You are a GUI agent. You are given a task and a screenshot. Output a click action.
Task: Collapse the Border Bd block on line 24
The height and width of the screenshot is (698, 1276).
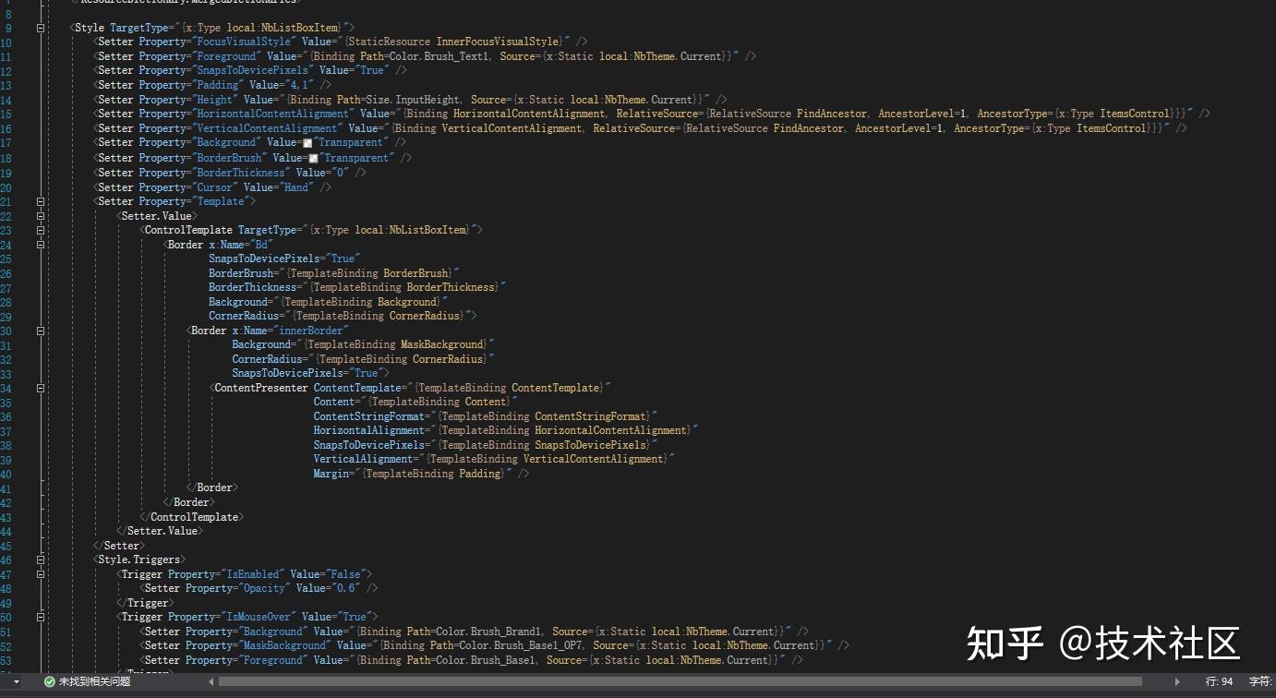point(41,245)
